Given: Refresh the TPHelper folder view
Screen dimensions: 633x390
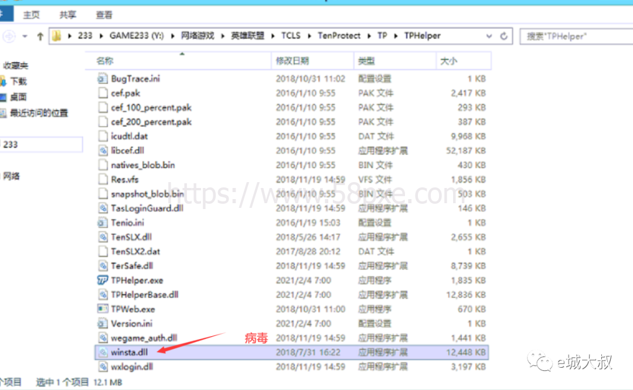Looking at the screenshot, I should tap(504, 36).
